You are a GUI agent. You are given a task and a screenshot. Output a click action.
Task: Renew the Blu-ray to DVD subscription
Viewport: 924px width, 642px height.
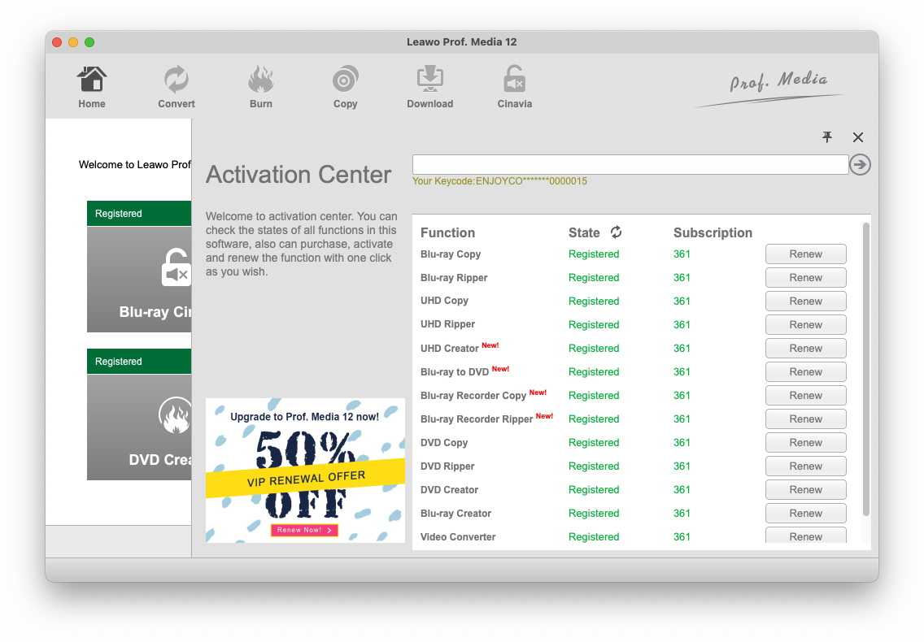[x=805, y=371]
